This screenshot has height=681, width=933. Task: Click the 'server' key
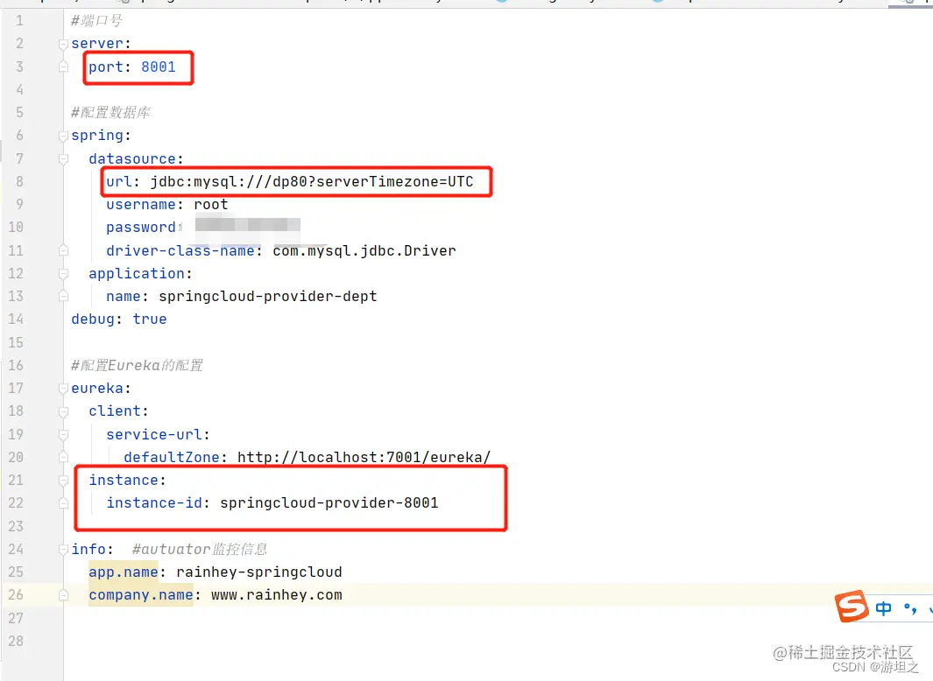(97, 44)
